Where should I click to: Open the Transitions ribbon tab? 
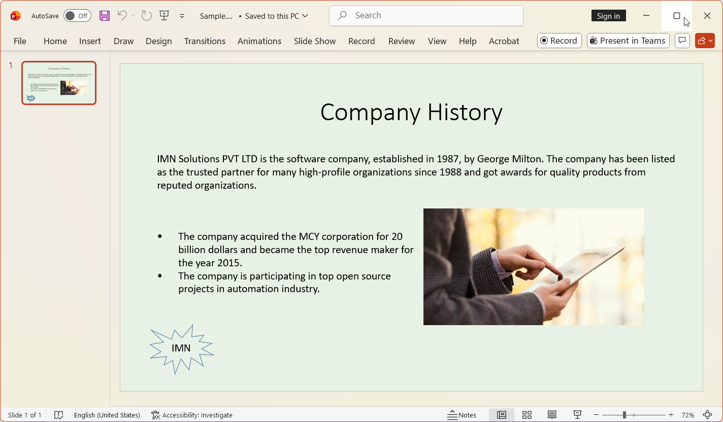[x=205, y=41]
